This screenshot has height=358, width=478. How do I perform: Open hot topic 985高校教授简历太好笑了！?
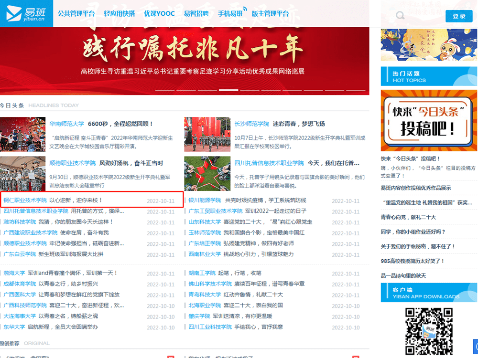tap(413, 261)
